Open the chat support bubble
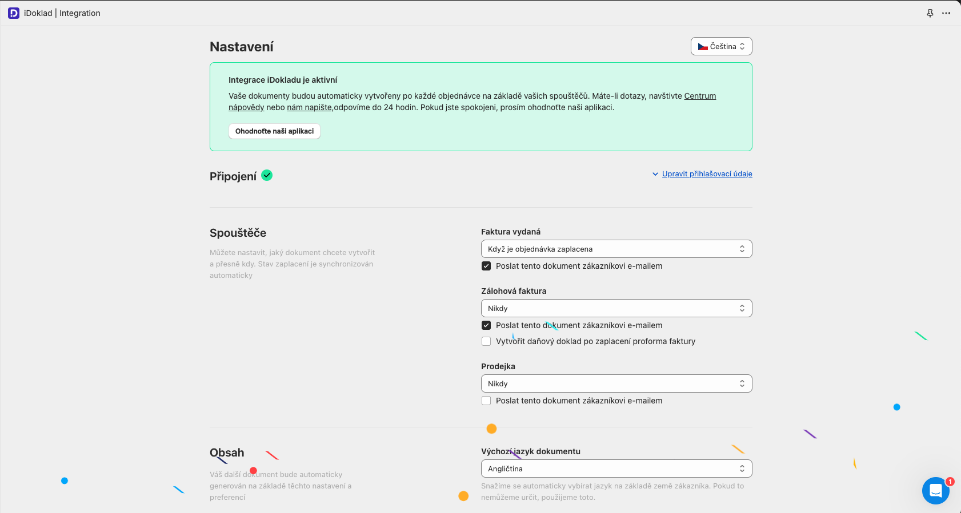 tap(935, 491)
